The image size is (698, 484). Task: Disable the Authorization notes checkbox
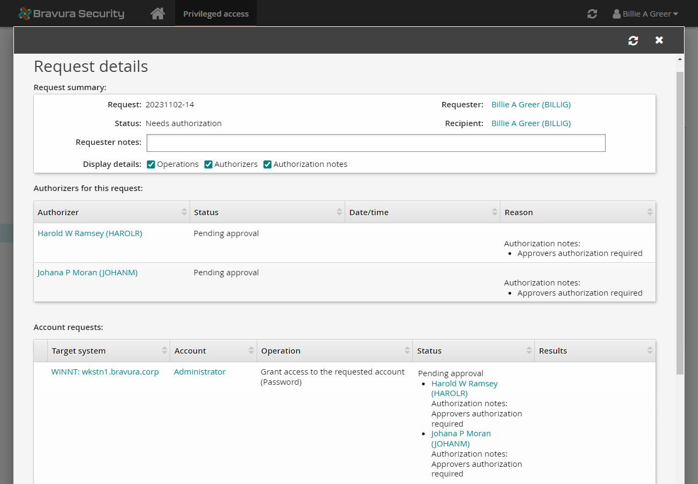tap(267, 164)
